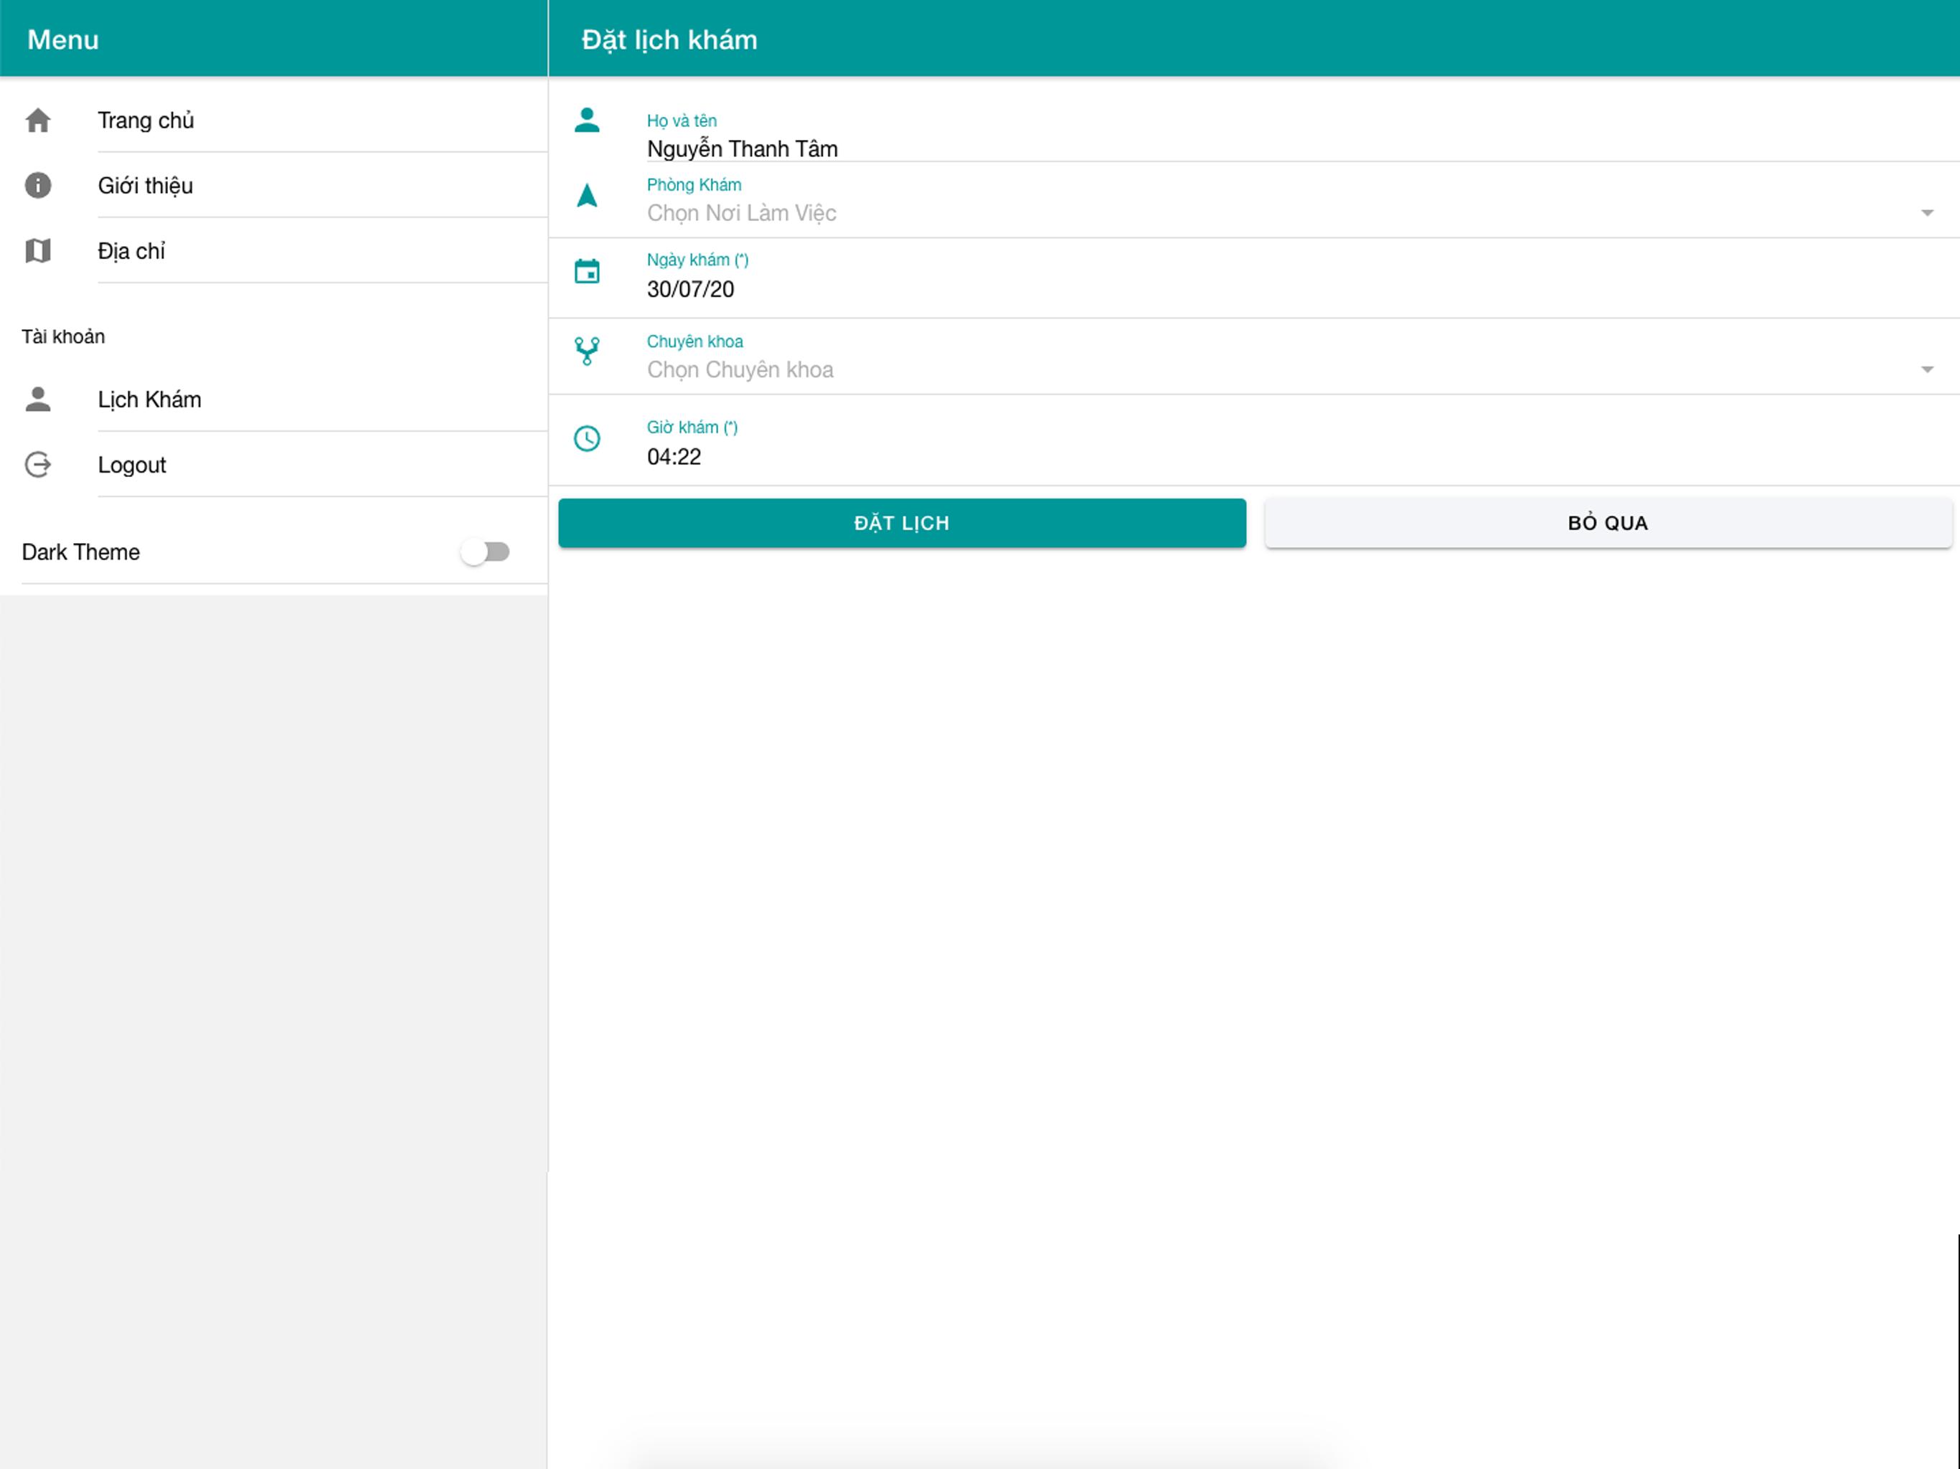The image size is (1960, 1469).
Task: Open the Trang chủ menu item
Action: click(x=274, y=121)
